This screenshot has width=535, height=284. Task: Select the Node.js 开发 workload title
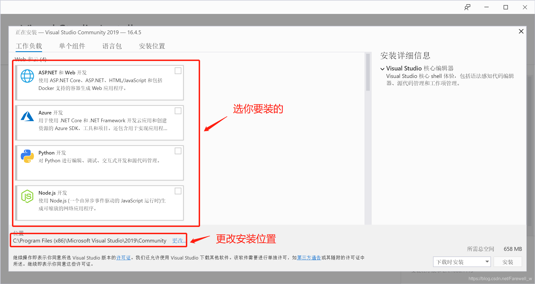[x=53, y=193]
